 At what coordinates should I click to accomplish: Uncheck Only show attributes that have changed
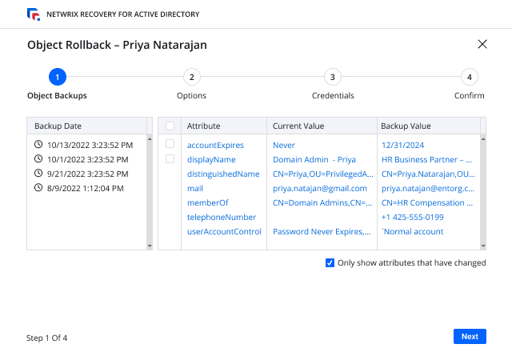pos(330,262)
